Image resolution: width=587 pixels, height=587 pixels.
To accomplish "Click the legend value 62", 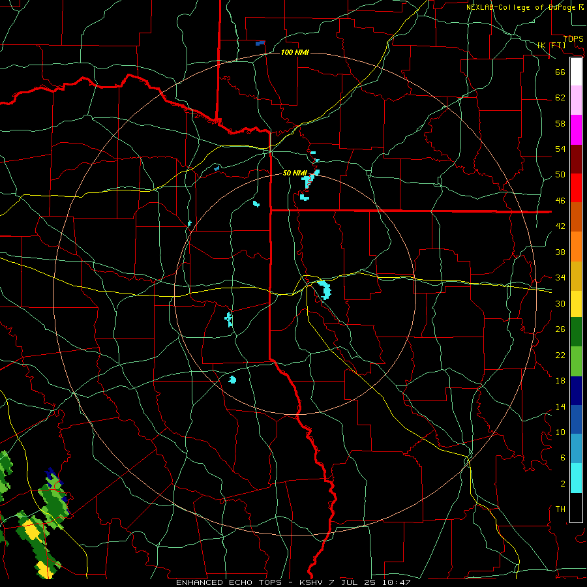I will coord(560,98).
